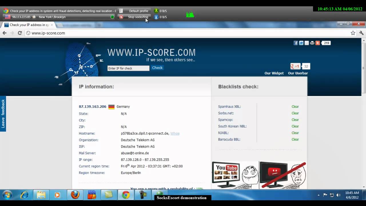The image size is (366, 206).
Task: Click the email share envelope icon
Action: [307, 43]
